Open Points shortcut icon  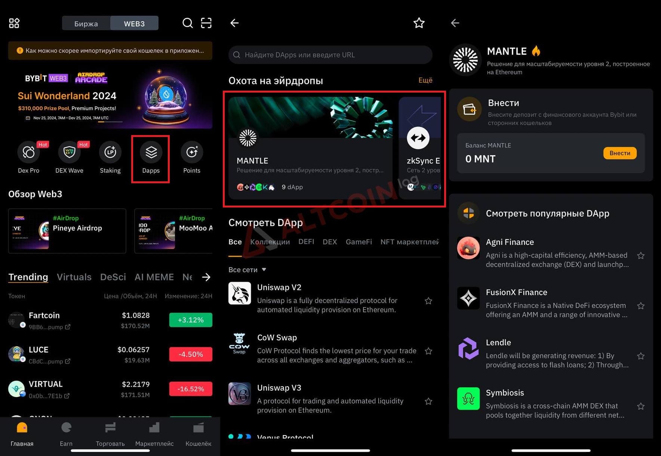(192, 152)
